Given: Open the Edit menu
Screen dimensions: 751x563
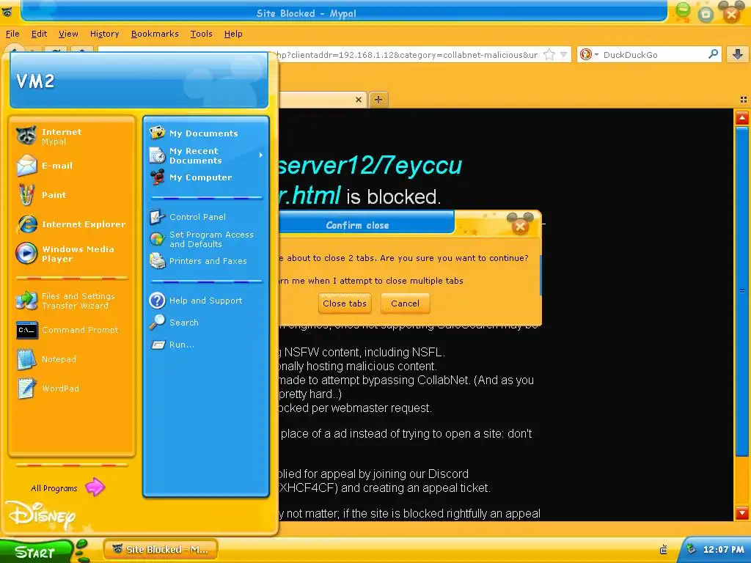Looking at the screenshot, I should [x=39, y=34].
